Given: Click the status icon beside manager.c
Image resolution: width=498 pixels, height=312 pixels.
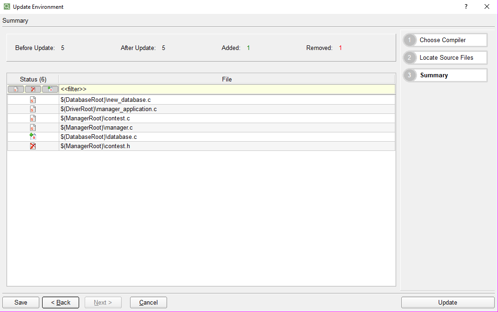Looking at the screenshot, I should pyautogui.click(x=32, y=127).
